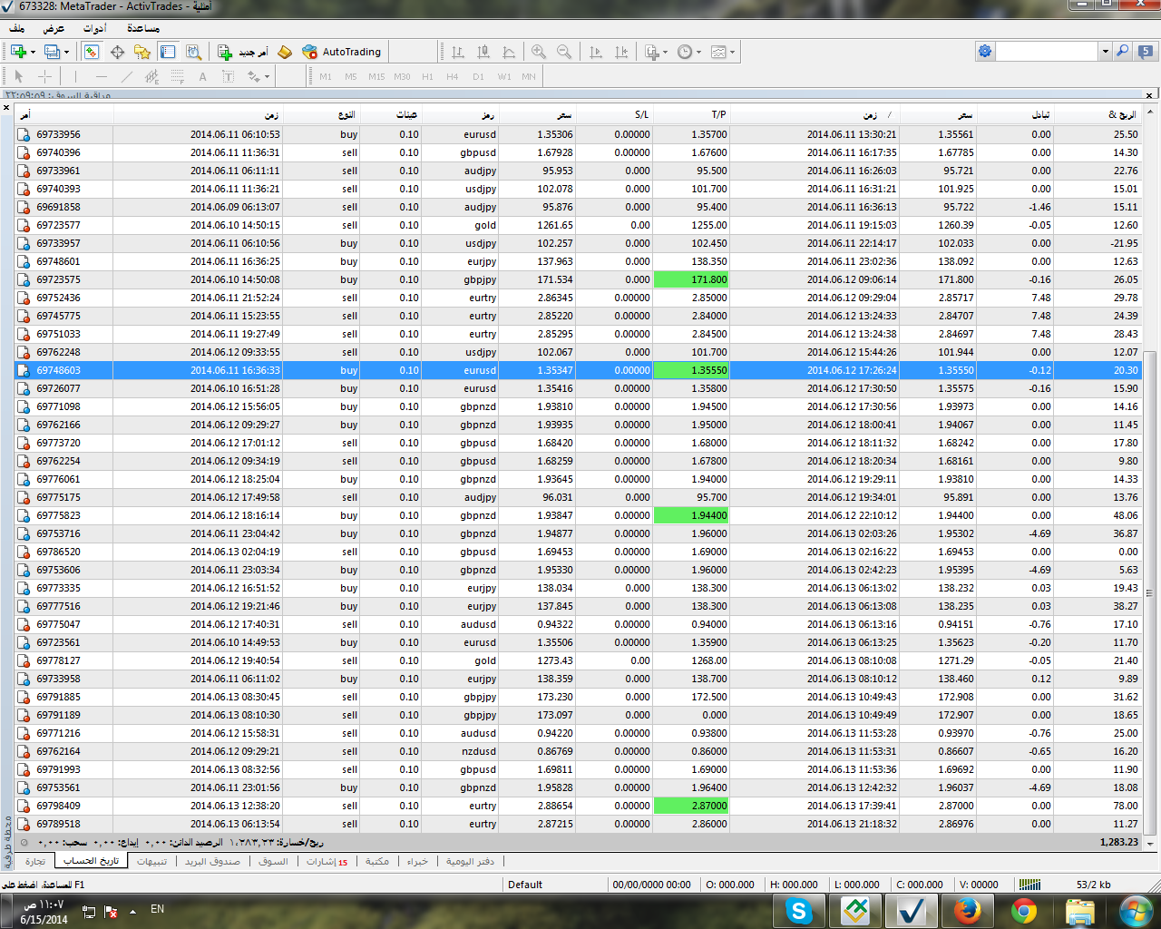
Task: Switch to the M1 timeframe
Action: coord(326,77)
